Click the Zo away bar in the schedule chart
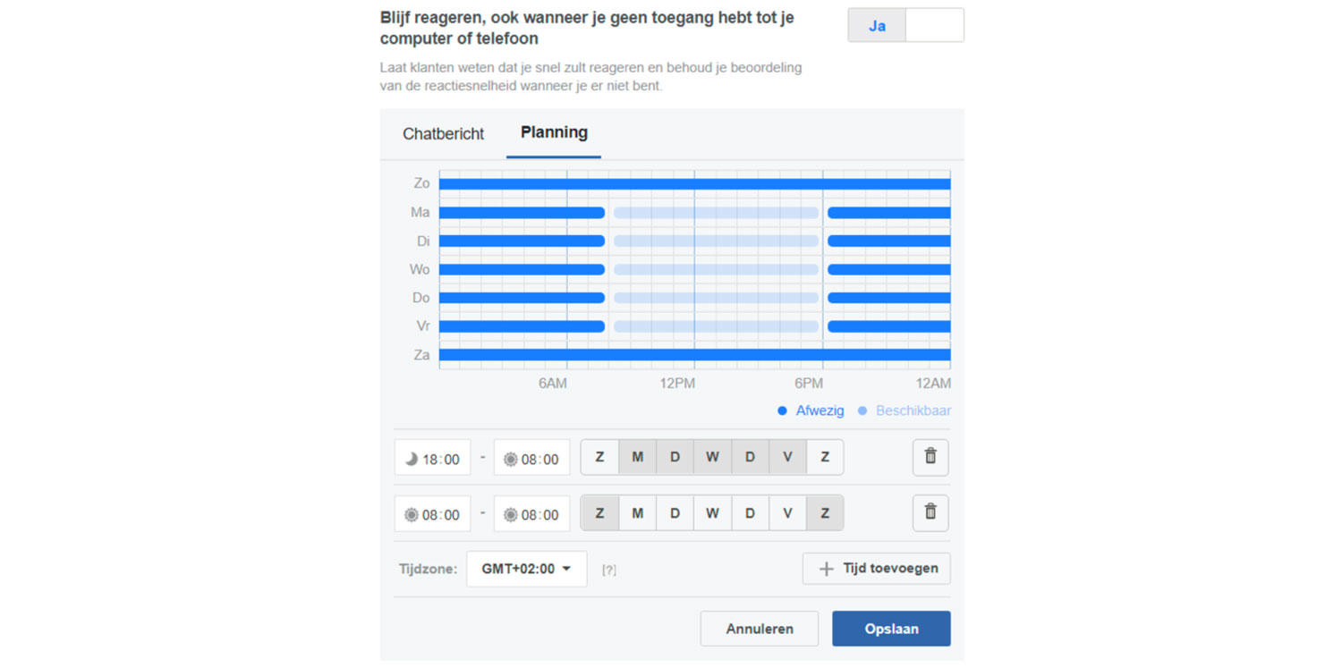The height and width of the screenshot is (668, 1342). click(x=694, y=184)
